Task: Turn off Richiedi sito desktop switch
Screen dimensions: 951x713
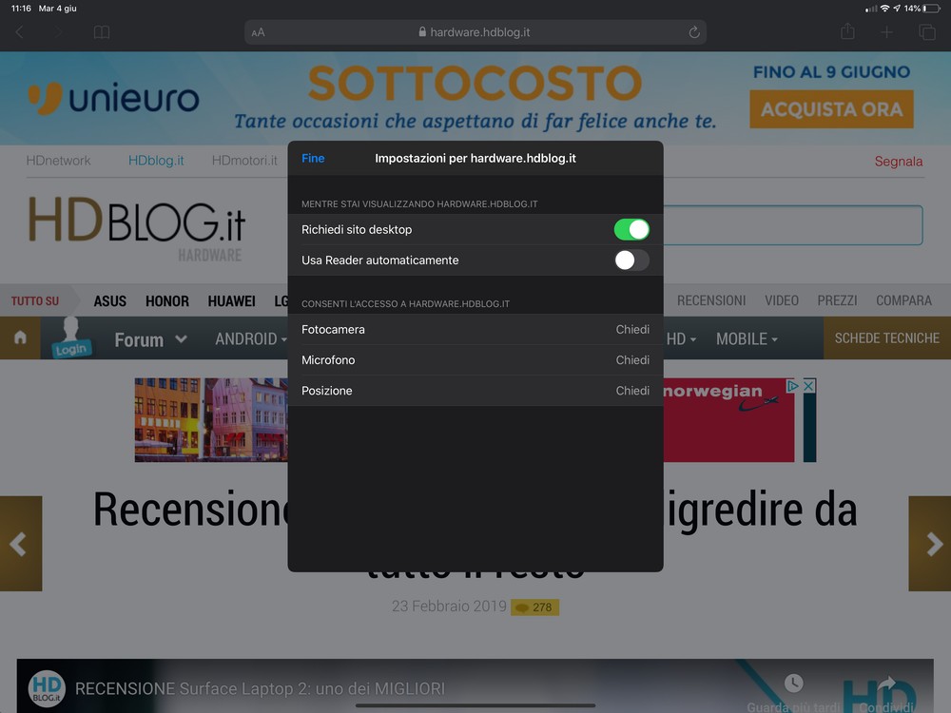Action: point(631,230)
